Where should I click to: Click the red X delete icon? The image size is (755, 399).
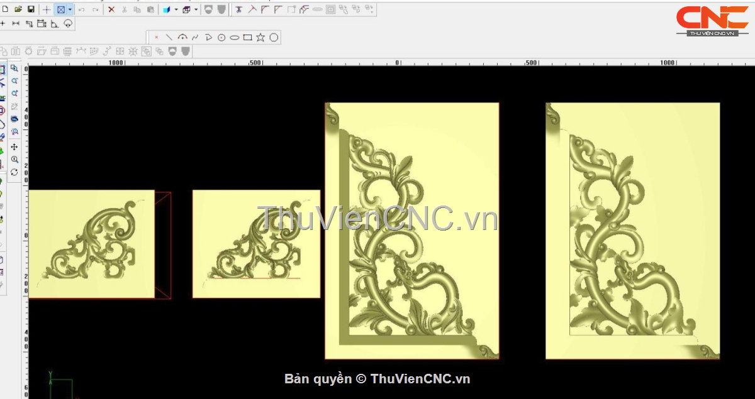pos(111,9)
